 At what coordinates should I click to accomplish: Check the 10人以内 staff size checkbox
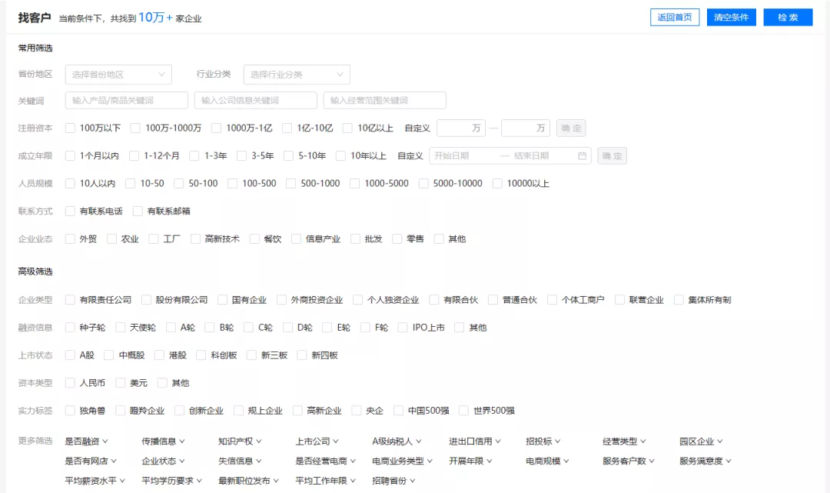70,183
